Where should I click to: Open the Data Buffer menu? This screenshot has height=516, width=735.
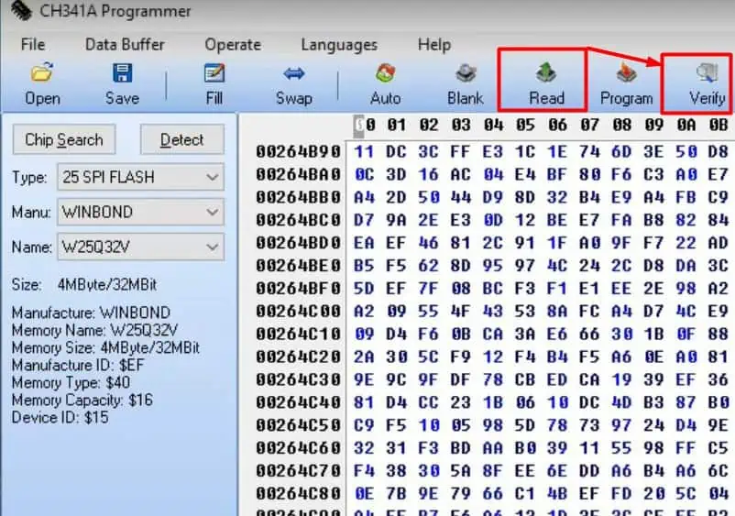125,45
